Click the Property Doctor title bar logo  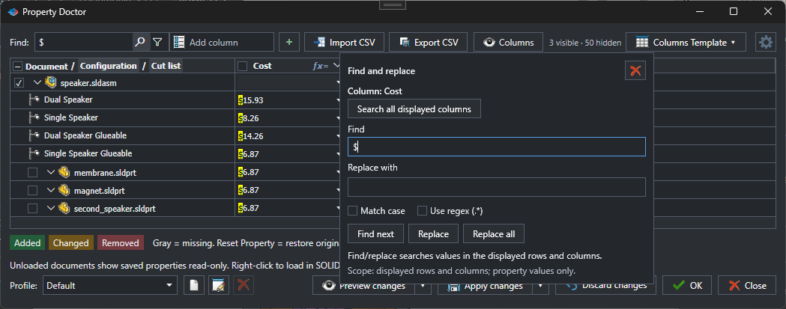point(13,11)
